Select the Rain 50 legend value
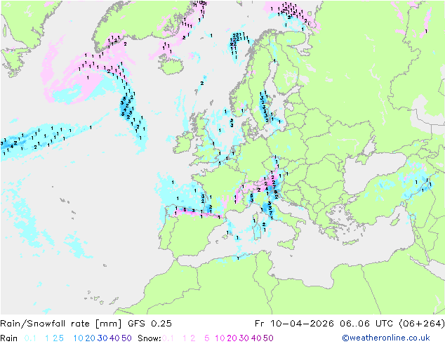The width and height of the screenshot is (445, 344). point(126,338)
